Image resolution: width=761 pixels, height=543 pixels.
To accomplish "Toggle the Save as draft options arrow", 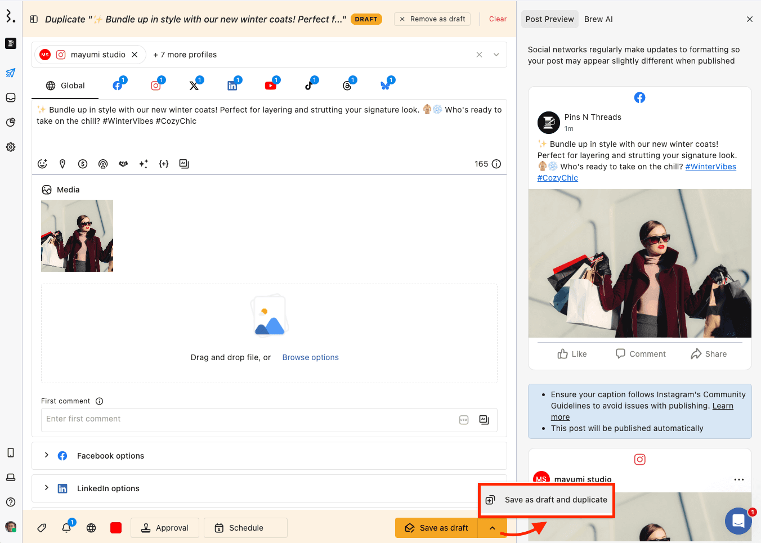I will (492, 528).
